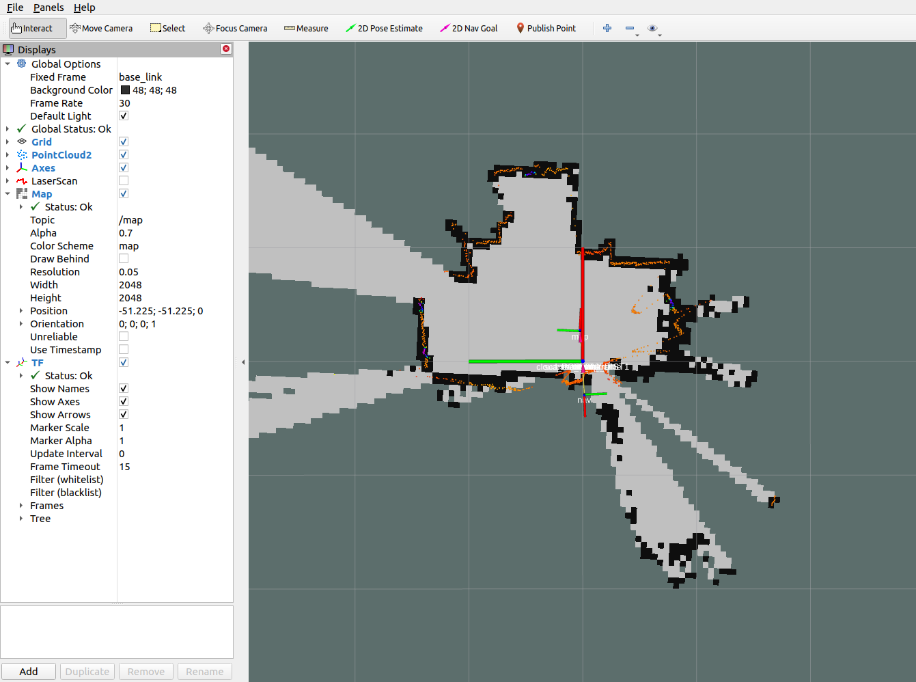This screenshot has height=682, width=916.
Task: Enable the LaserScan display
Action: click(x=124, y=180)
